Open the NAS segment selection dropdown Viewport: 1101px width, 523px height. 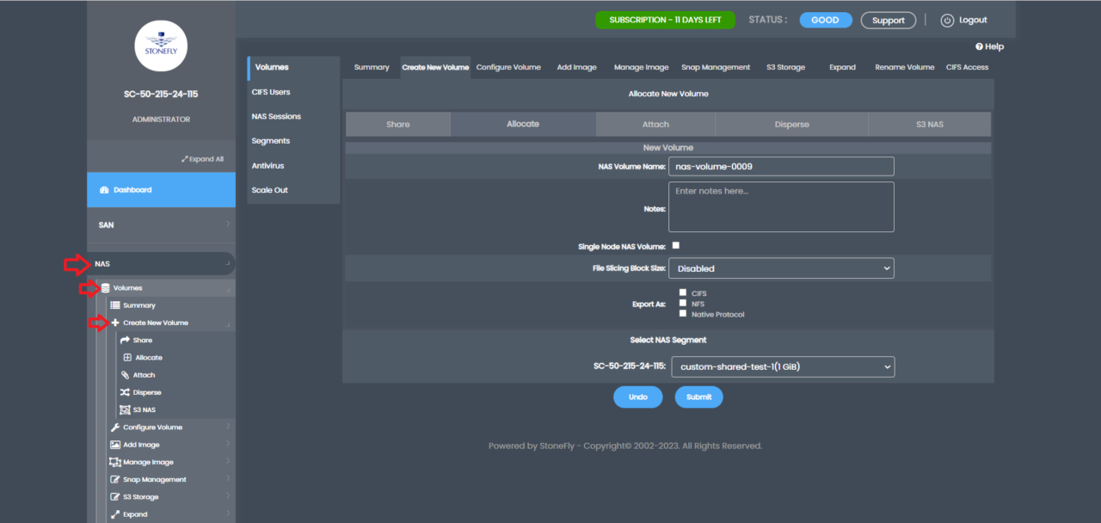782,367
